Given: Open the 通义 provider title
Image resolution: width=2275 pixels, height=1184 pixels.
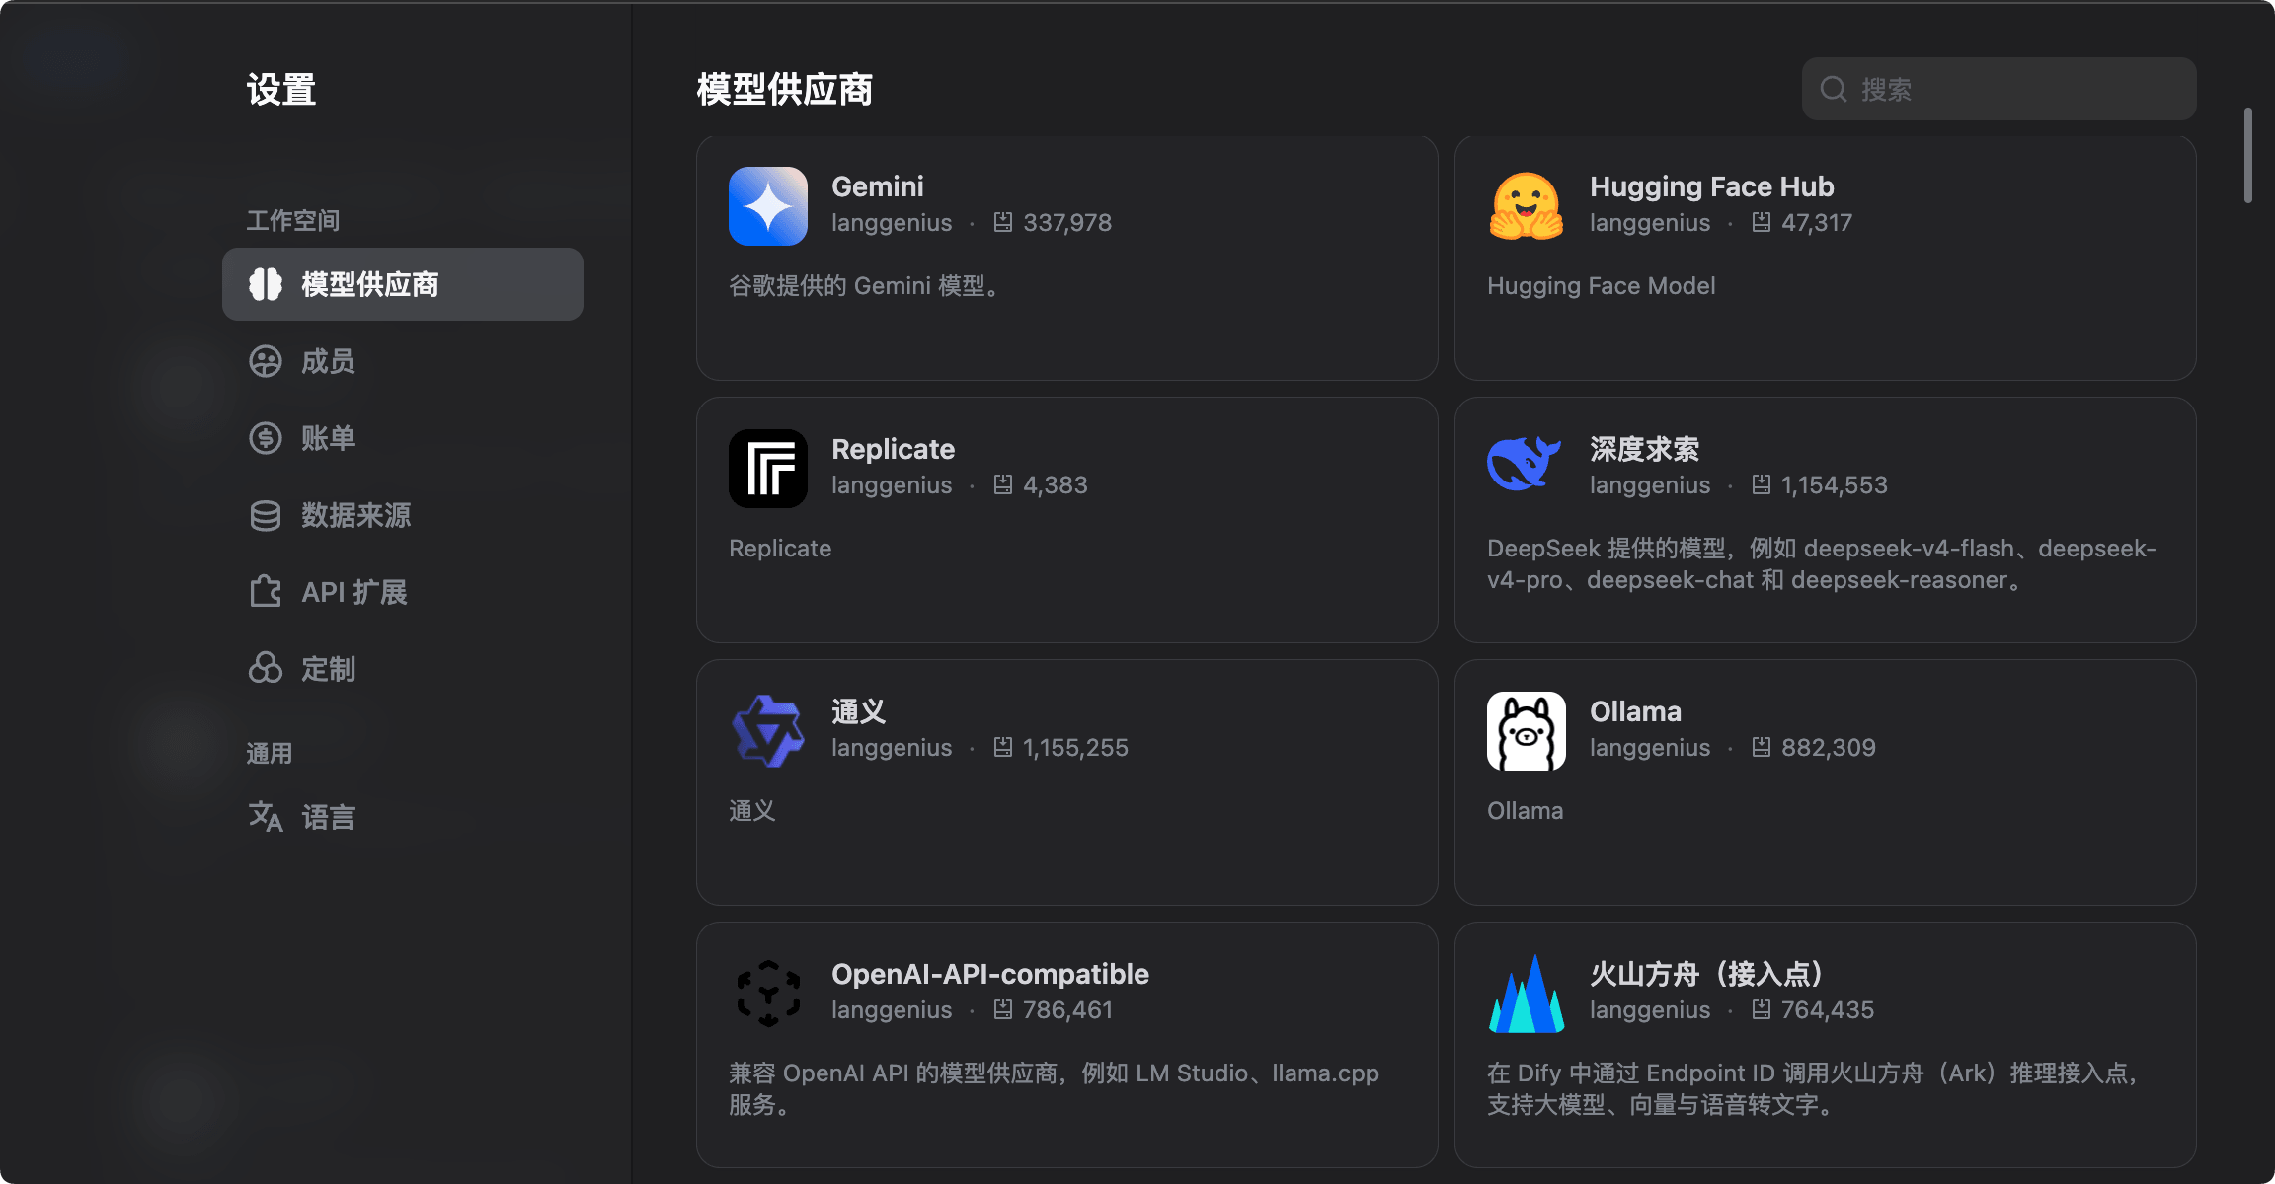Looking at the screenshot, I should tap(859, 711).
